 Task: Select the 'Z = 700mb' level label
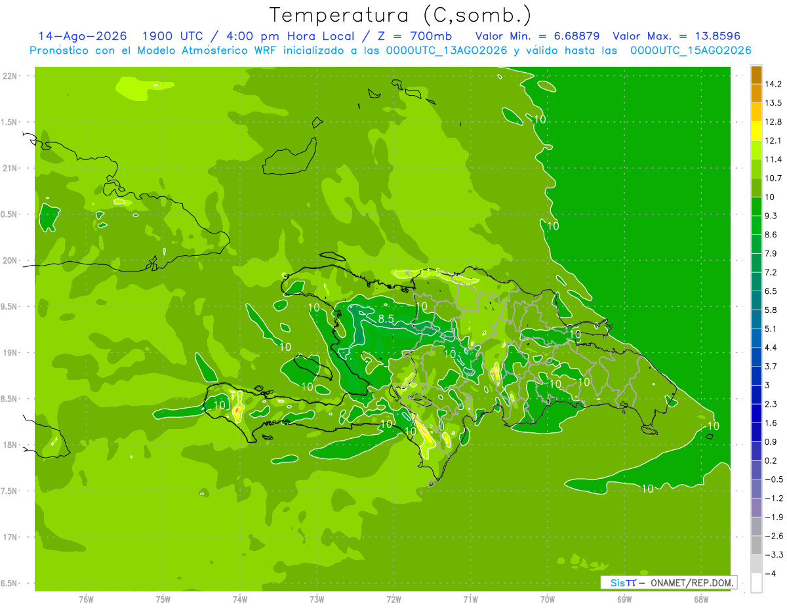pos(414,36)
